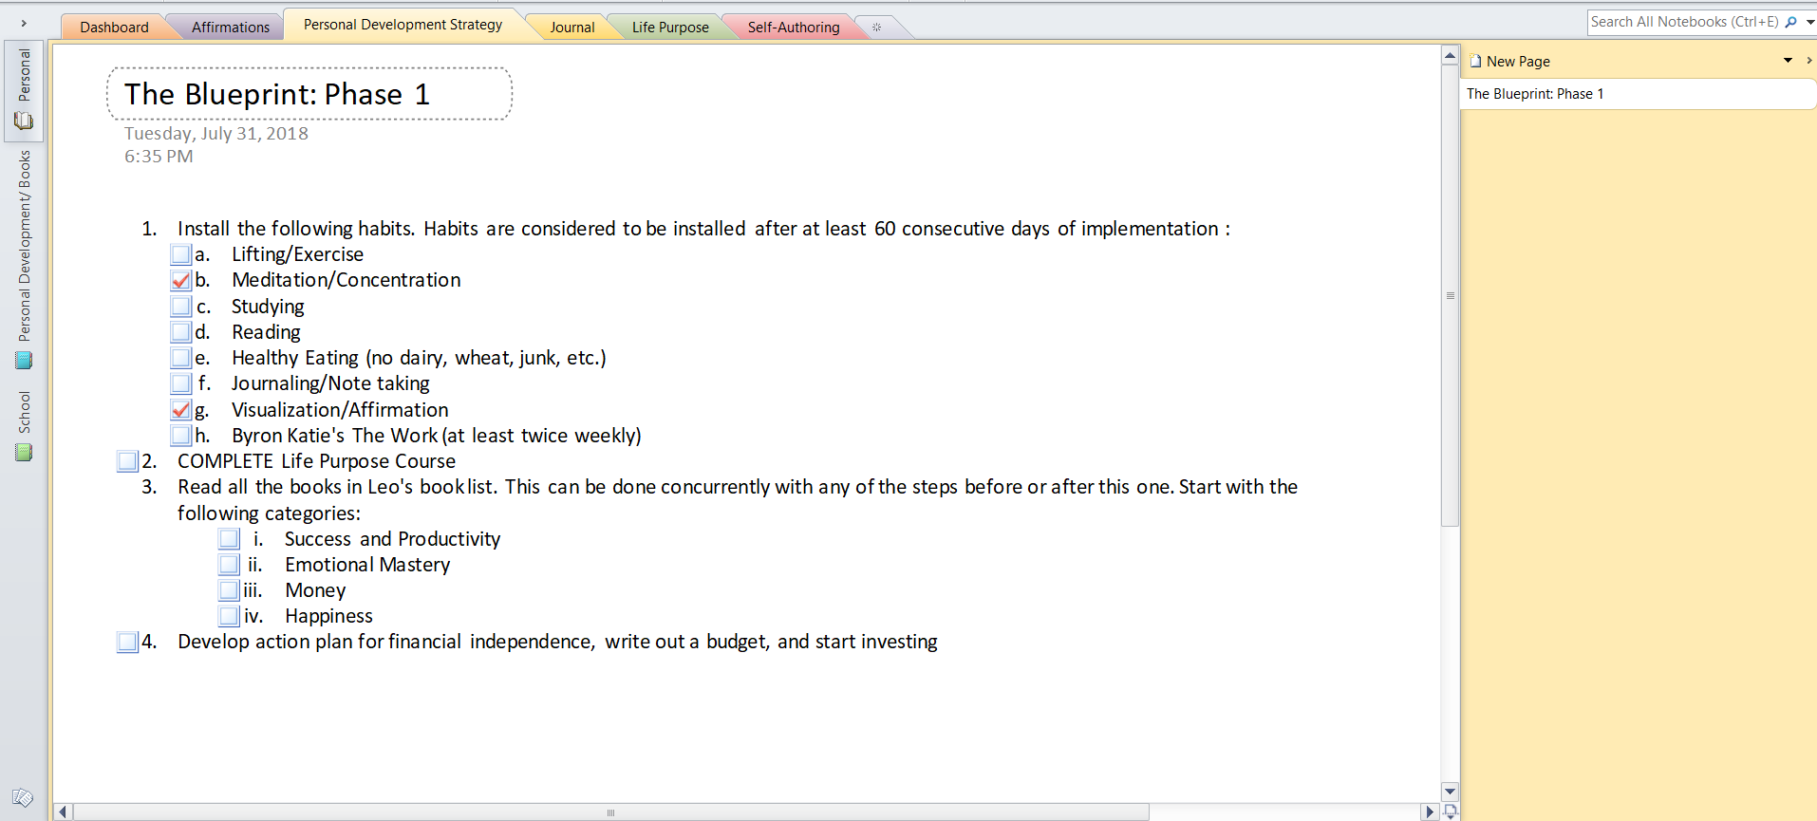Create a new section with the star tab

click(876, 28)
